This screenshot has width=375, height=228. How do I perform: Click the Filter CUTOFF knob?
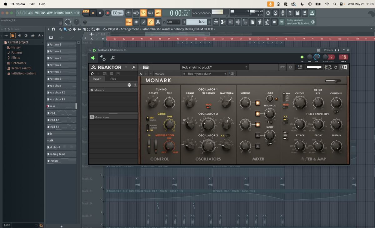300,102
